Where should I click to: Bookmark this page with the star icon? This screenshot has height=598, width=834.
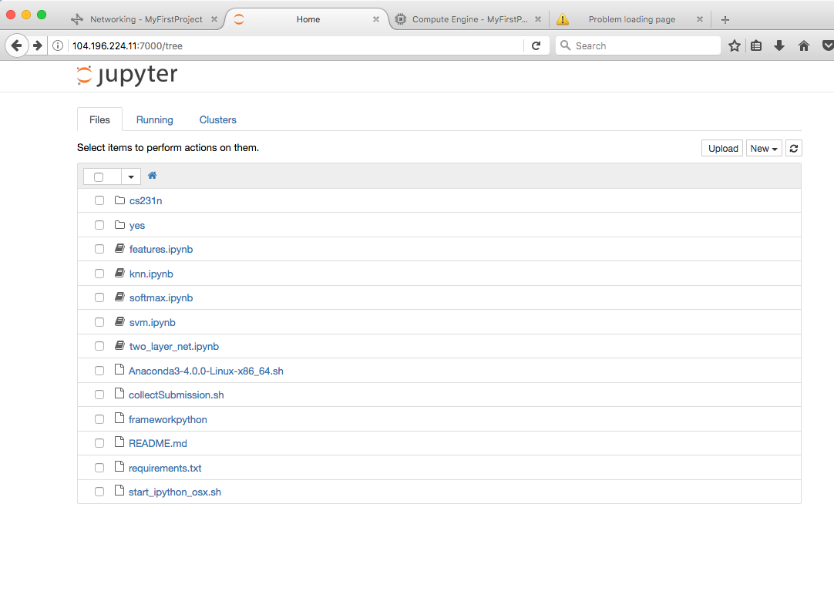[735, 46]
